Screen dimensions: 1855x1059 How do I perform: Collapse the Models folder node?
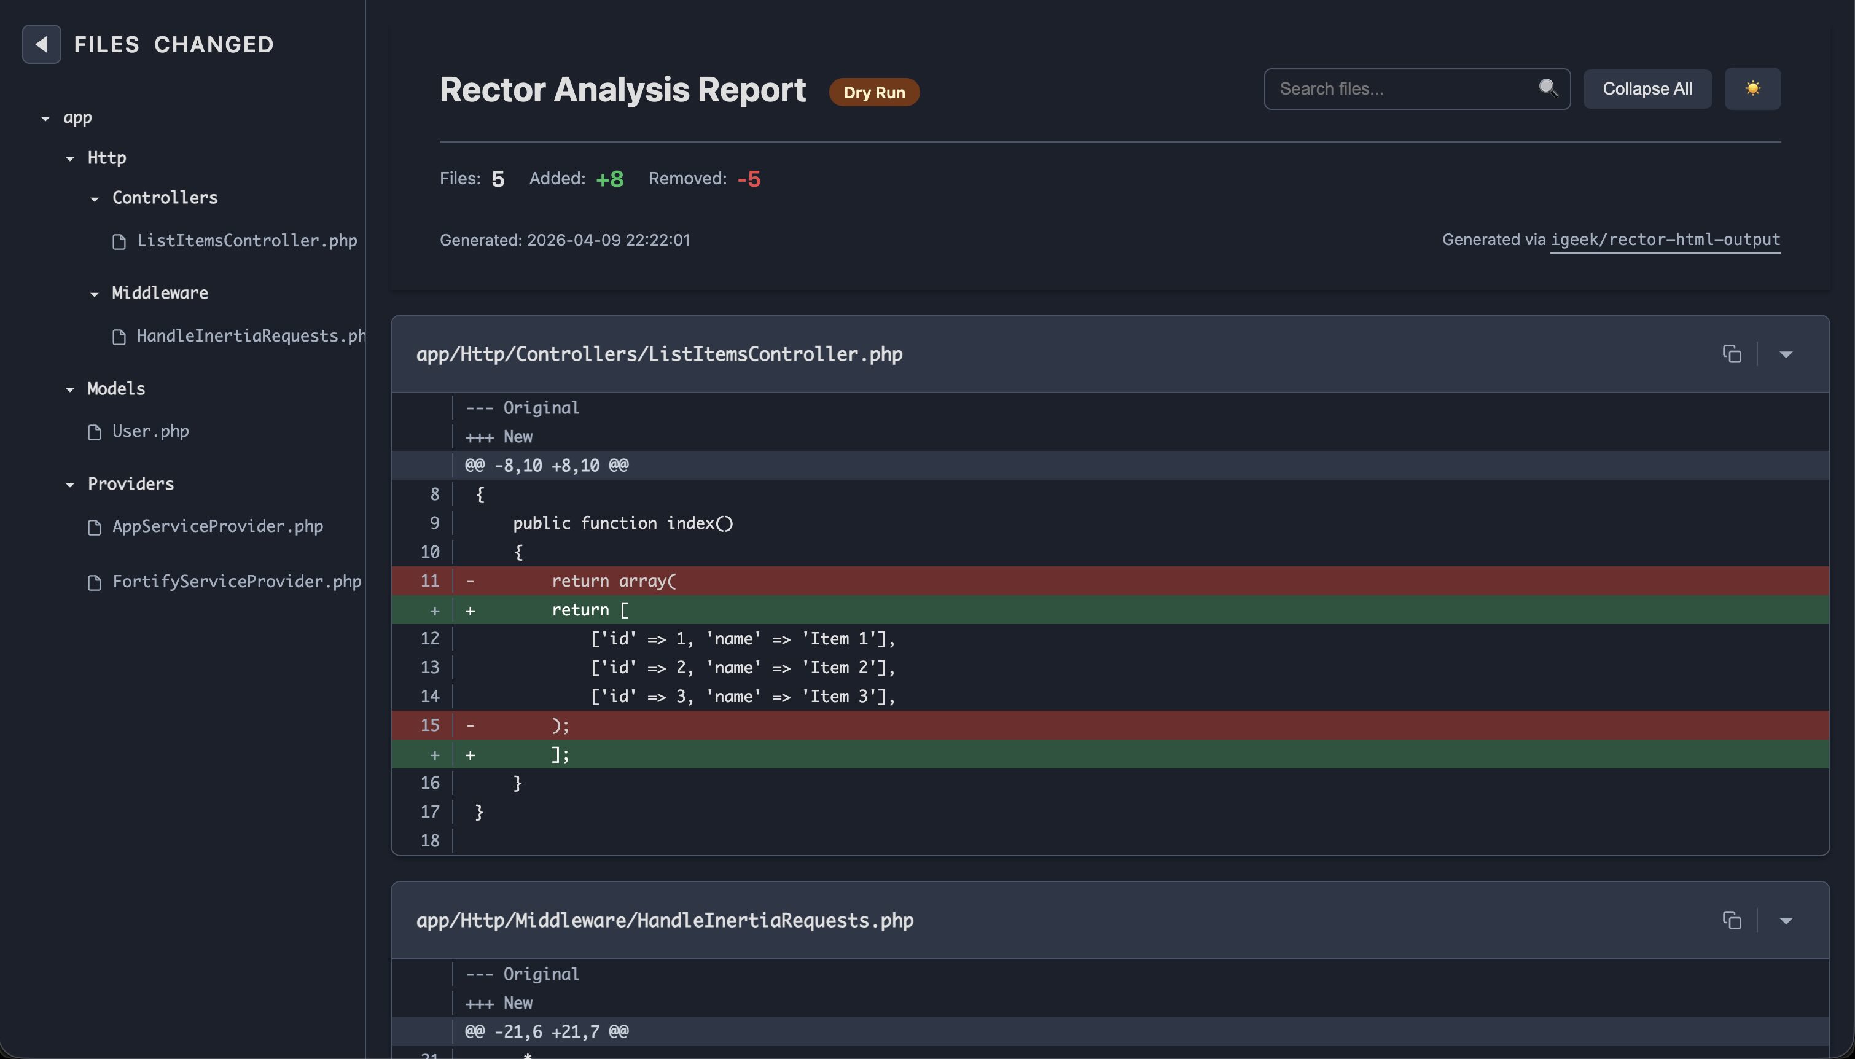(70, 389)
